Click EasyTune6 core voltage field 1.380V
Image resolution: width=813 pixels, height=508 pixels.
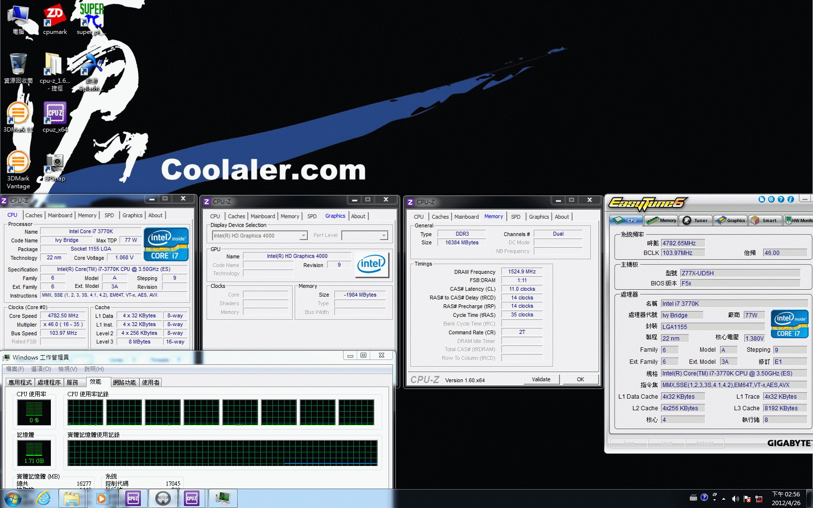(754, 338)
